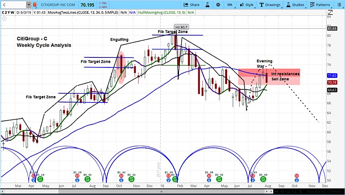Click the Hi: 80.7 high marker
345x195 pixels.
pyautogui.click(x=181, y=28)
